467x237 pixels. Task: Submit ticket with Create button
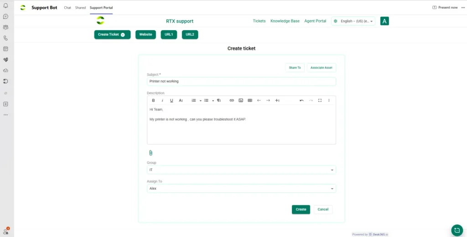[x=301, y=209]
